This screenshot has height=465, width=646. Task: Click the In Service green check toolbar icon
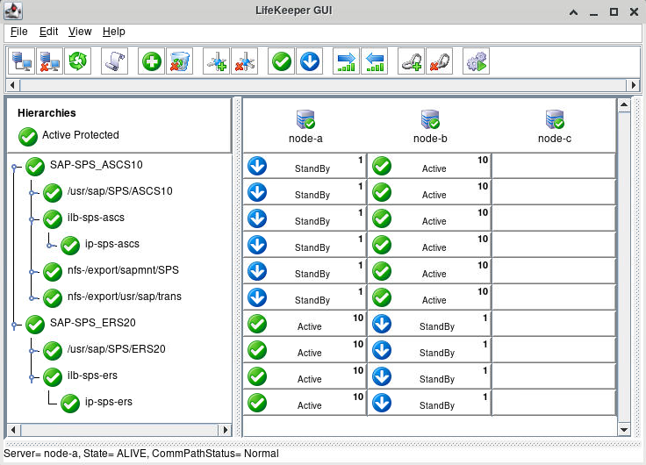click(282, 61)
